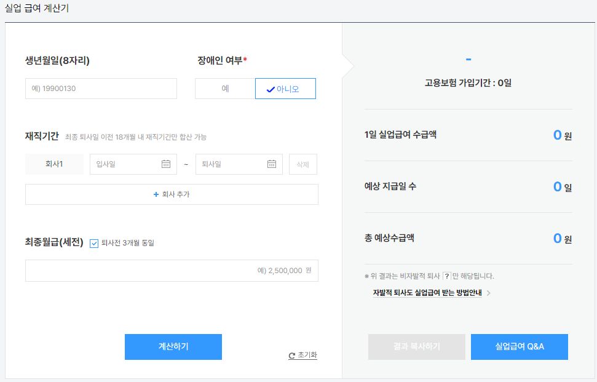Click the 결과 복사하기 copy button
597x382 pixels.
416,347
